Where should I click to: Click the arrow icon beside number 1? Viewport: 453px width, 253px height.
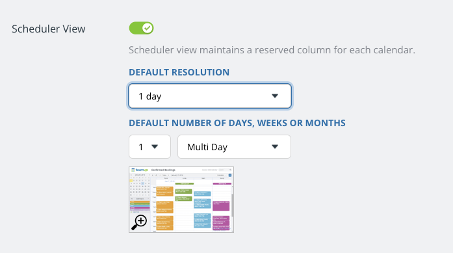(155, 146)
